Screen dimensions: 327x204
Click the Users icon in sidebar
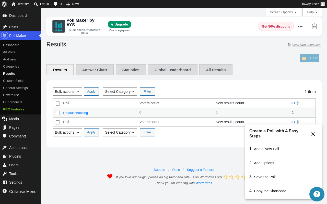tap(5, 165)
